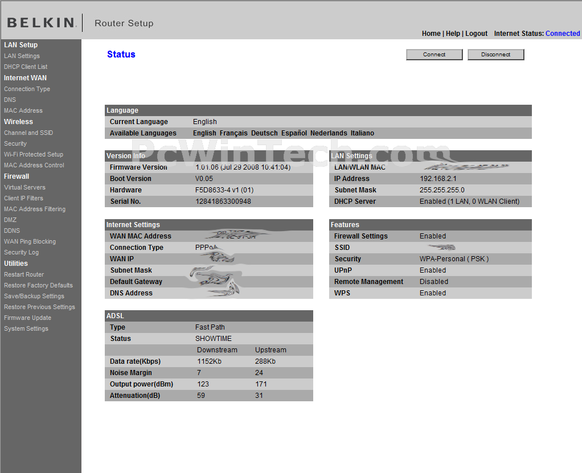
Task: Open Channel and SSID settings
Action: point(28,133)
